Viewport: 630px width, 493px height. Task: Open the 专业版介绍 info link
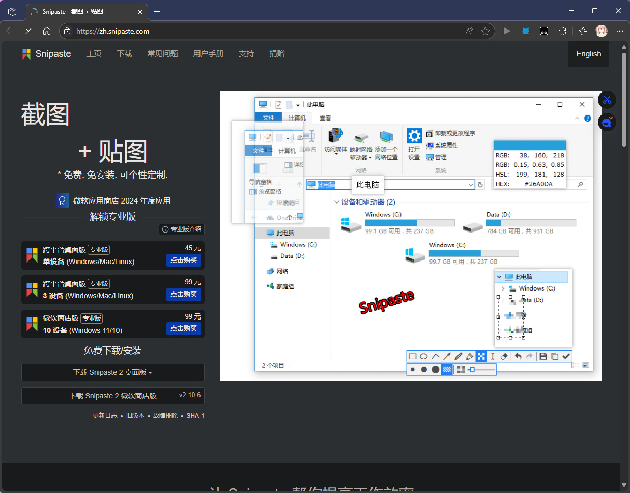click(182, 229)
